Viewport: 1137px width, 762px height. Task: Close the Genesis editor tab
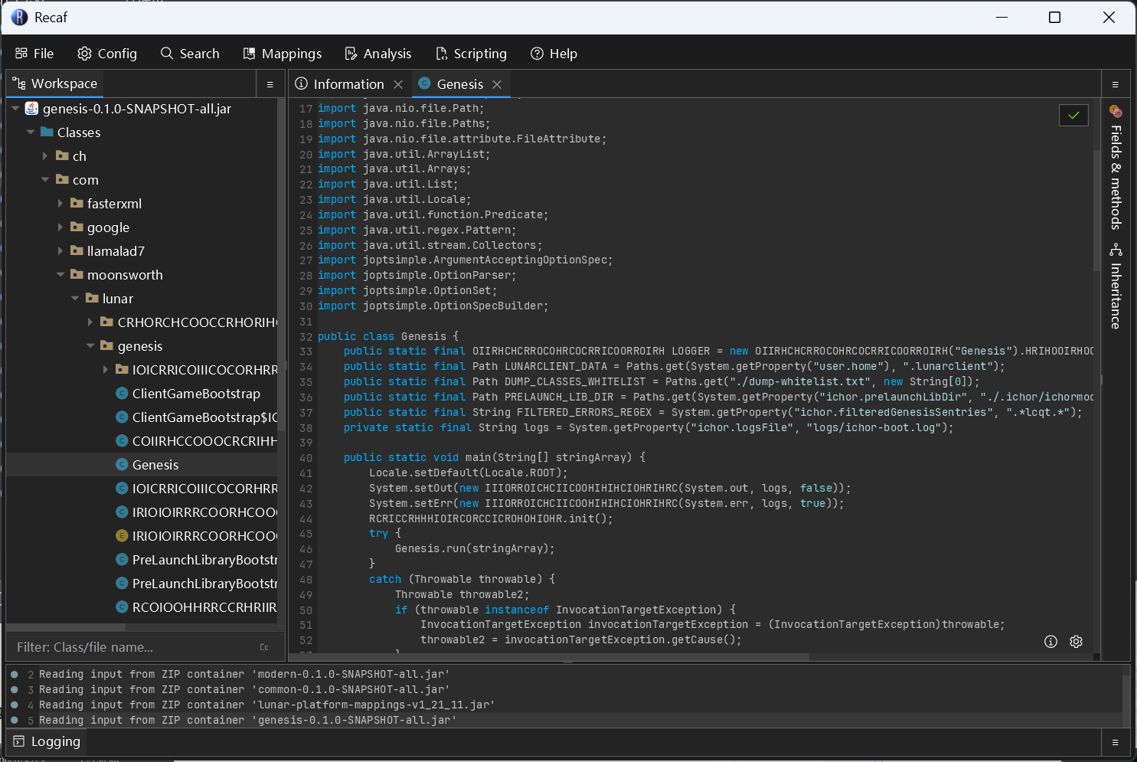[x=497, y=84]
